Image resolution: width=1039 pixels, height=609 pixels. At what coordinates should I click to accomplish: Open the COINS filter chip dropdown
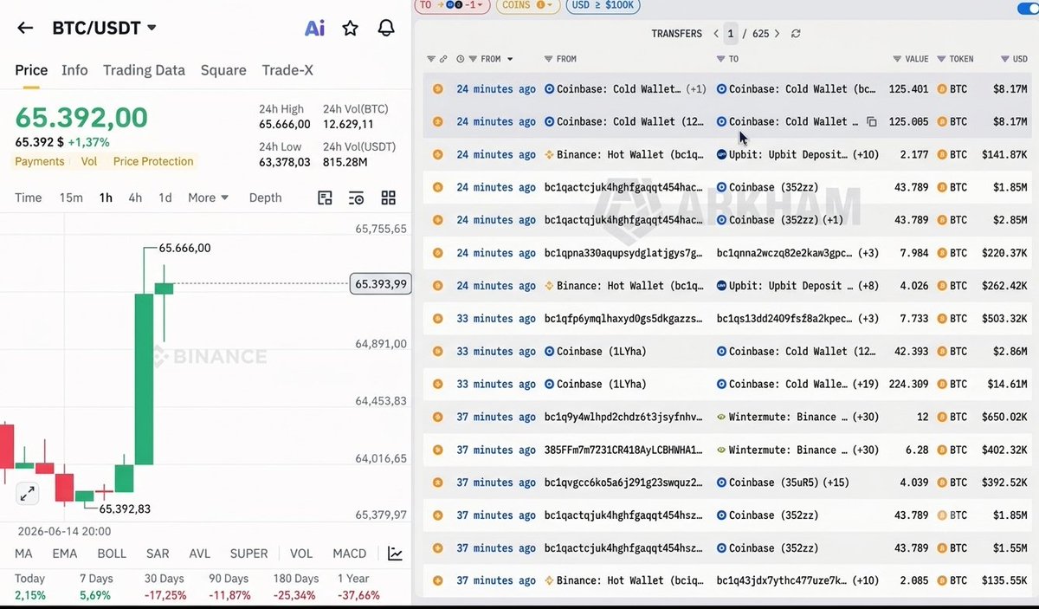pos(527,5)
